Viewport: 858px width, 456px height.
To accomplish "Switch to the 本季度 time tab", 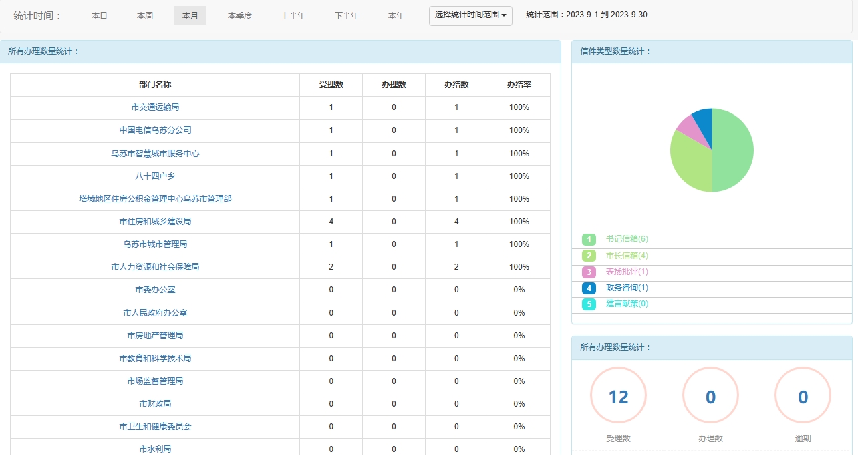I will (x=240, y=16).
